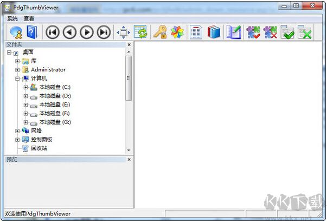
Task: Select Administrator folder in tree
Action: pos(48,69)
